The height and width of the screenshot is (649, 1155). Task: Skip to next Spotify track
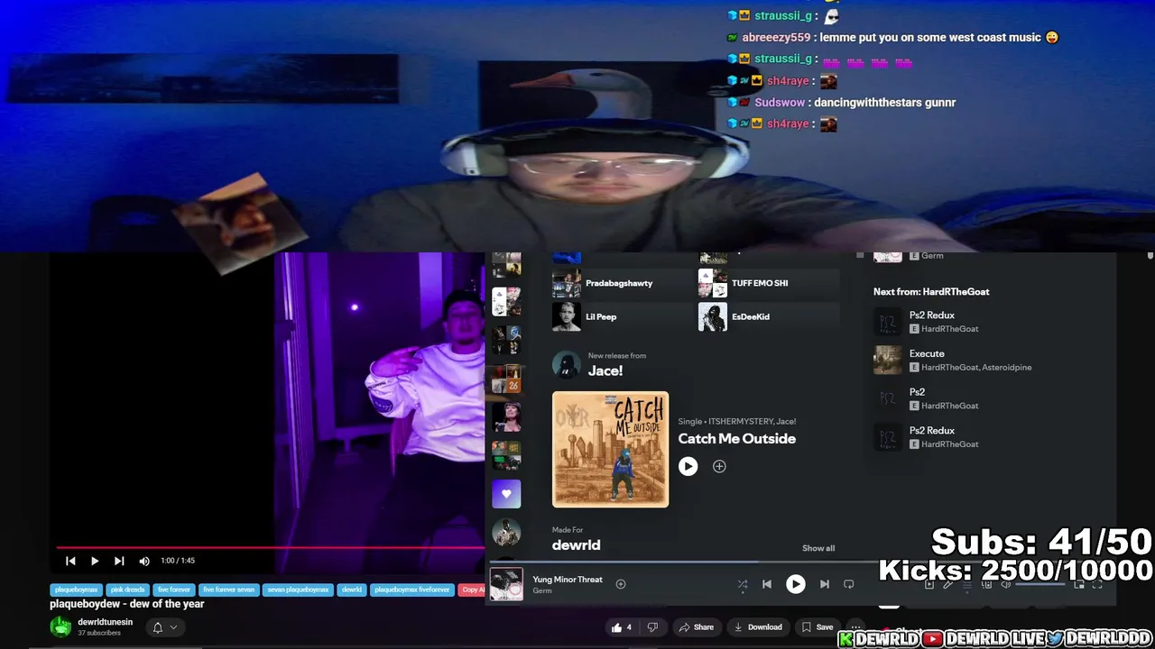824,584
